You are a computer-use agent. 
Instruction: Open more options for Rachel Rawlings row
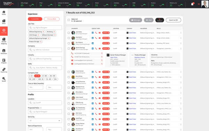181,49
